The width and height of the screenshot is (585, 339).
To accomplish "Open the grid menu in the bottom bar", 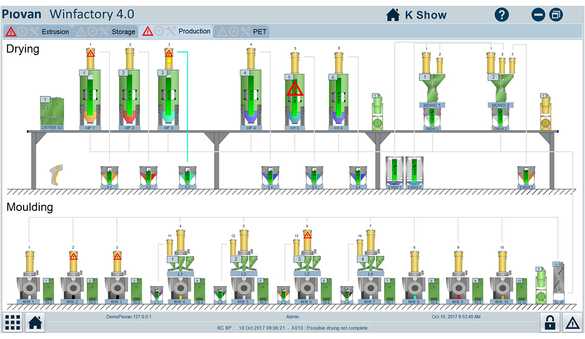I will (x=13, y=322).
